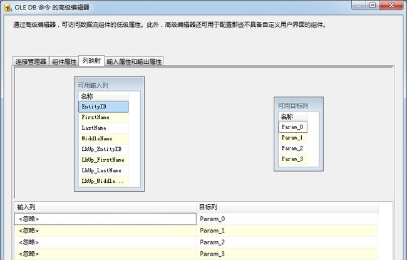Select LkUp_EntityID input column

click(103, 149)
